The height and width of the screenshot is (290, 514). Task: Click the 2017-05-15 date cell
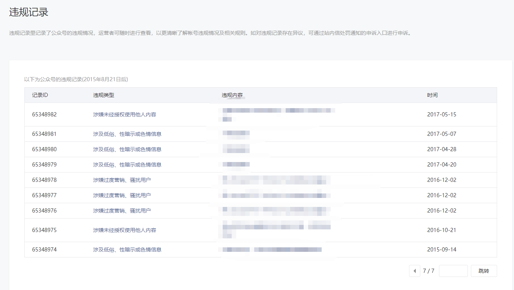click(442, 115)
